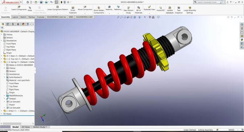Expand the SOLIDWORKS menu arrow
The image size is (244, 132).
point(21,2)
